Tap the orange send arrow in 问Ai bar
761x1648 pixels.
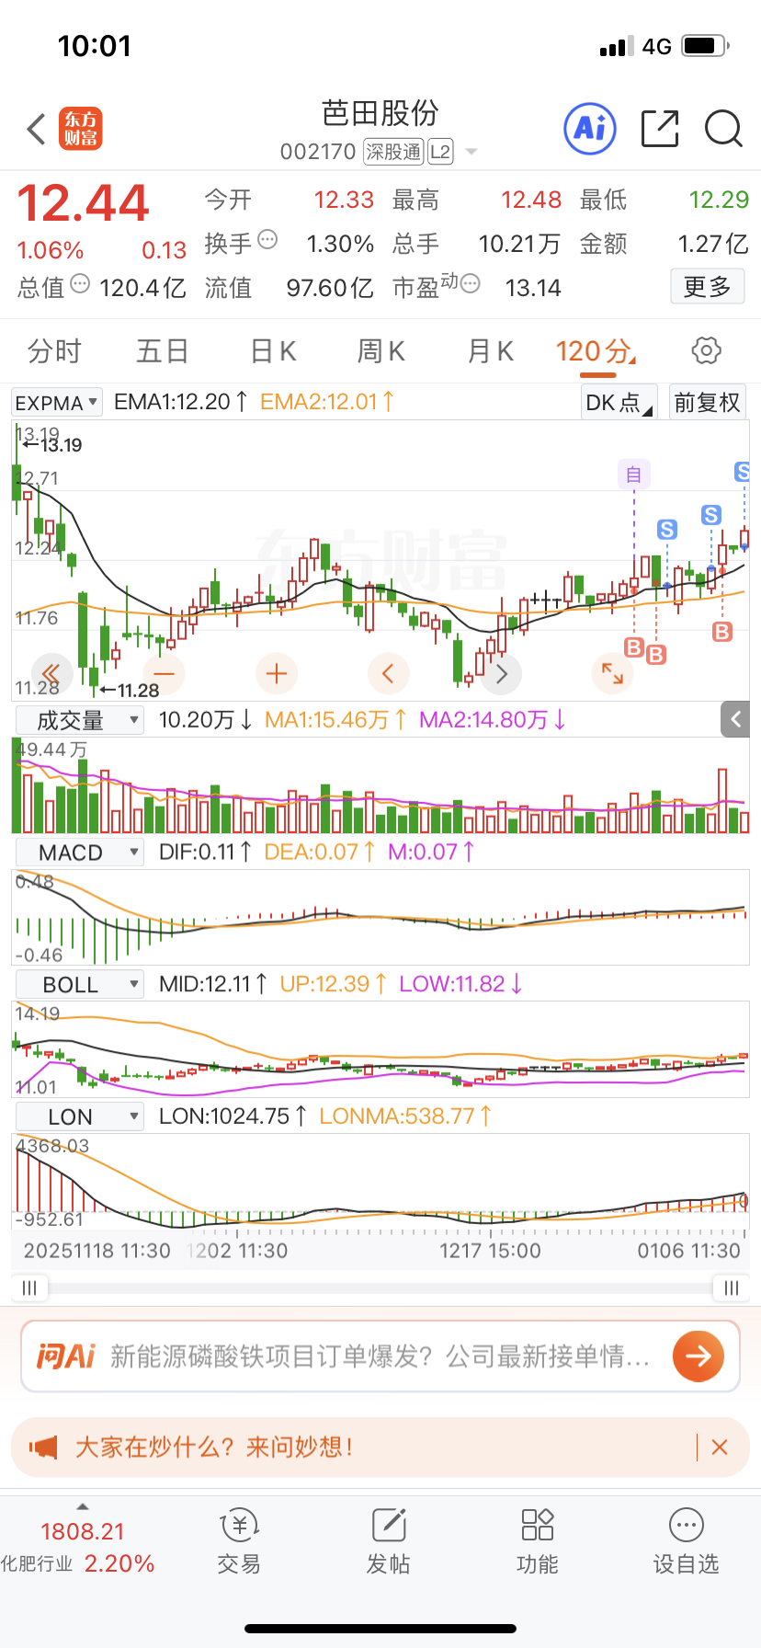[x=699, y=1356]
